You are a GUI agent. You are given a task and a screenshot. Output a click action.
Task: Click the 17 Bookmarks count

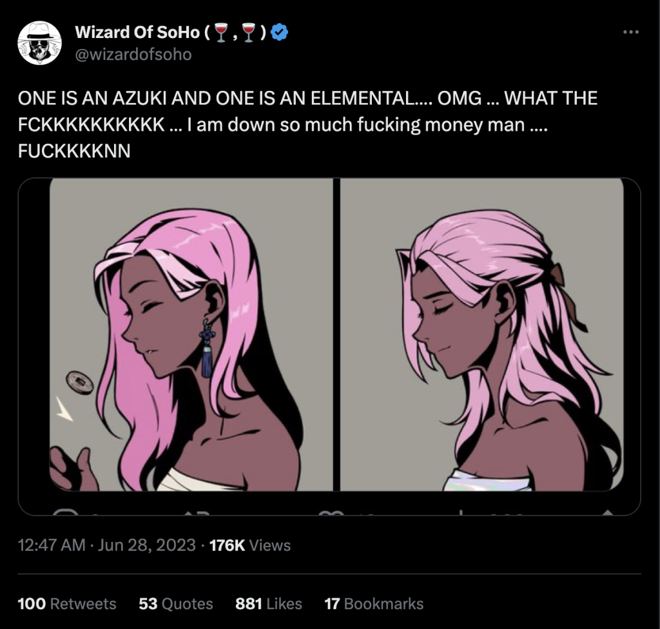[x=374, y=604]
